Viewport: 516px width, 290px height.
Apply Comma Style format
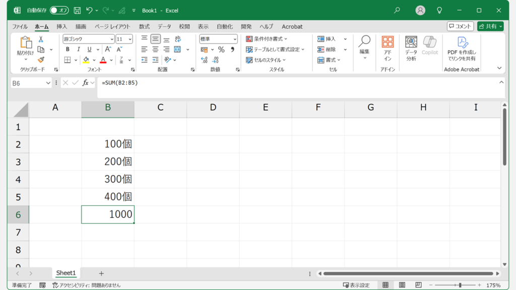pos(232,50)
